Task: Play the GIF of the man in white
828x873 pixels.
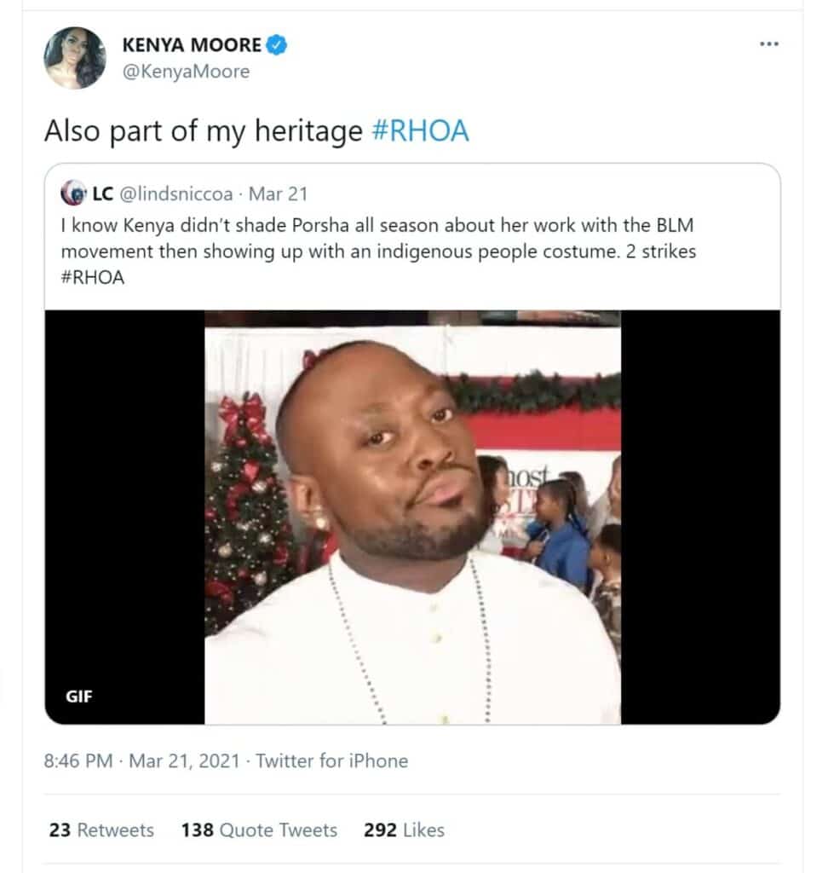Action: [412, 517]
